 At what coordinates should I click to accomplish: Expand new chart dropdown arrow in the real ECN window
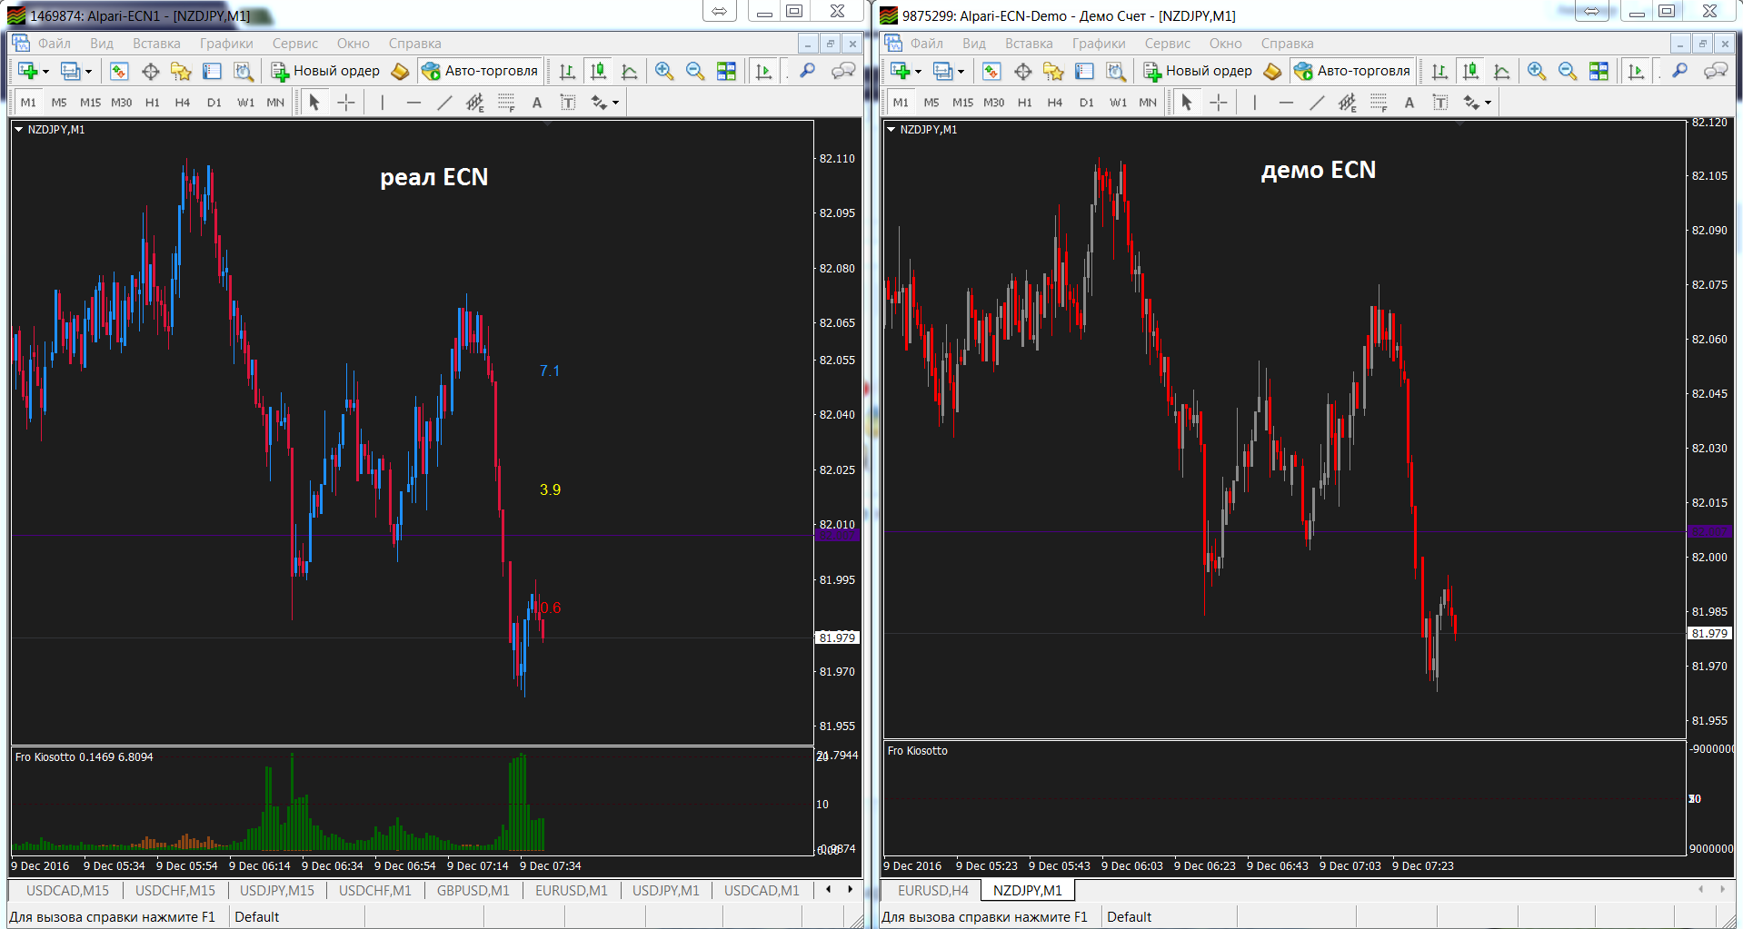pos(45,72)
